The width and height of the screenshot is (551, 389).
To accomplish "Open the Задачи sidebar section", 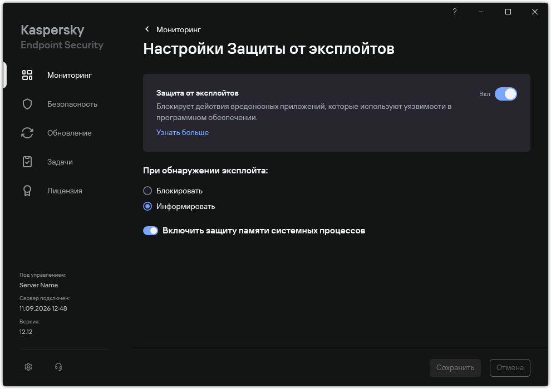I will coord(60,162).
